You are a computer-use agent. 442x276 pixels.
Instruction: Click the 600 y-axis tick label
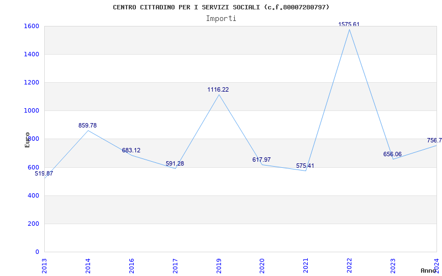(32, 167)
